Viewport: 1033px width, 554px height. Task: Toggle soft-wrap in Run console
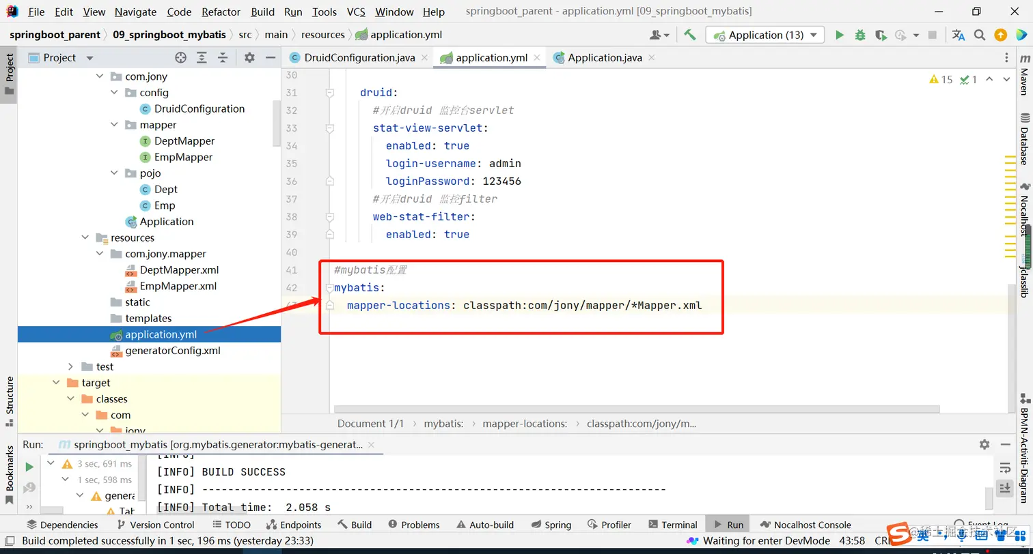[x=1005, y=468]
